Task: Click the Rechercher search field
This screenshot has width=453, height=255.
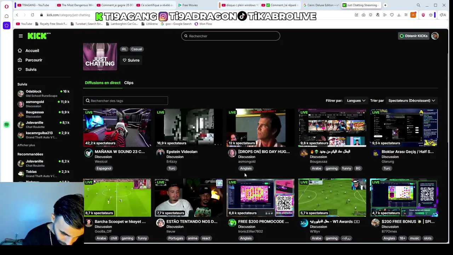Action: pos(231,36)
